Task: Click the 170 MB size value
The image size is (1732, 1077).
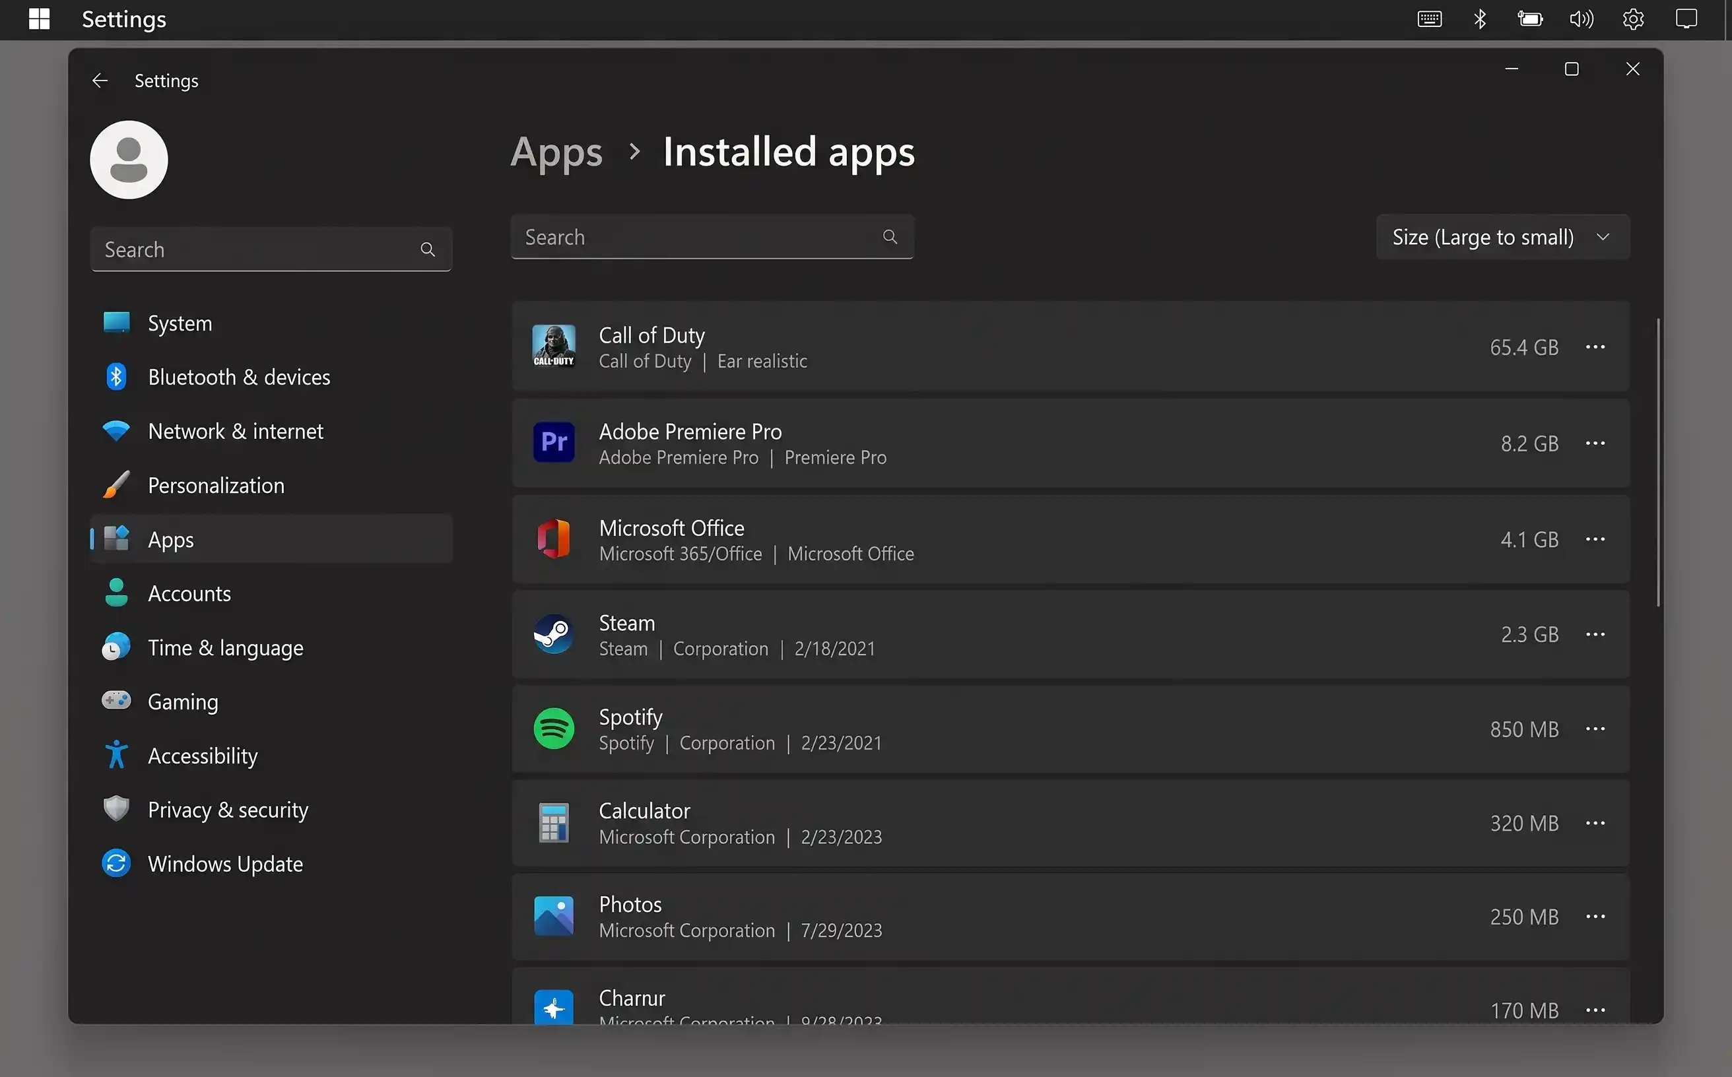Action: [1524, 1010]
